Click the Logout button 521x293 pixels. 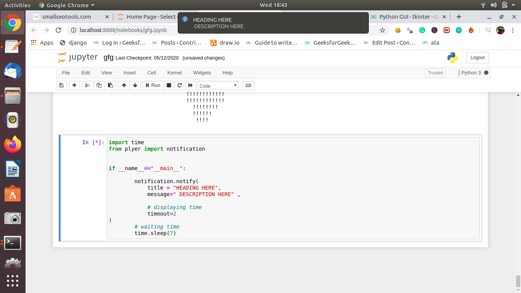477,58
